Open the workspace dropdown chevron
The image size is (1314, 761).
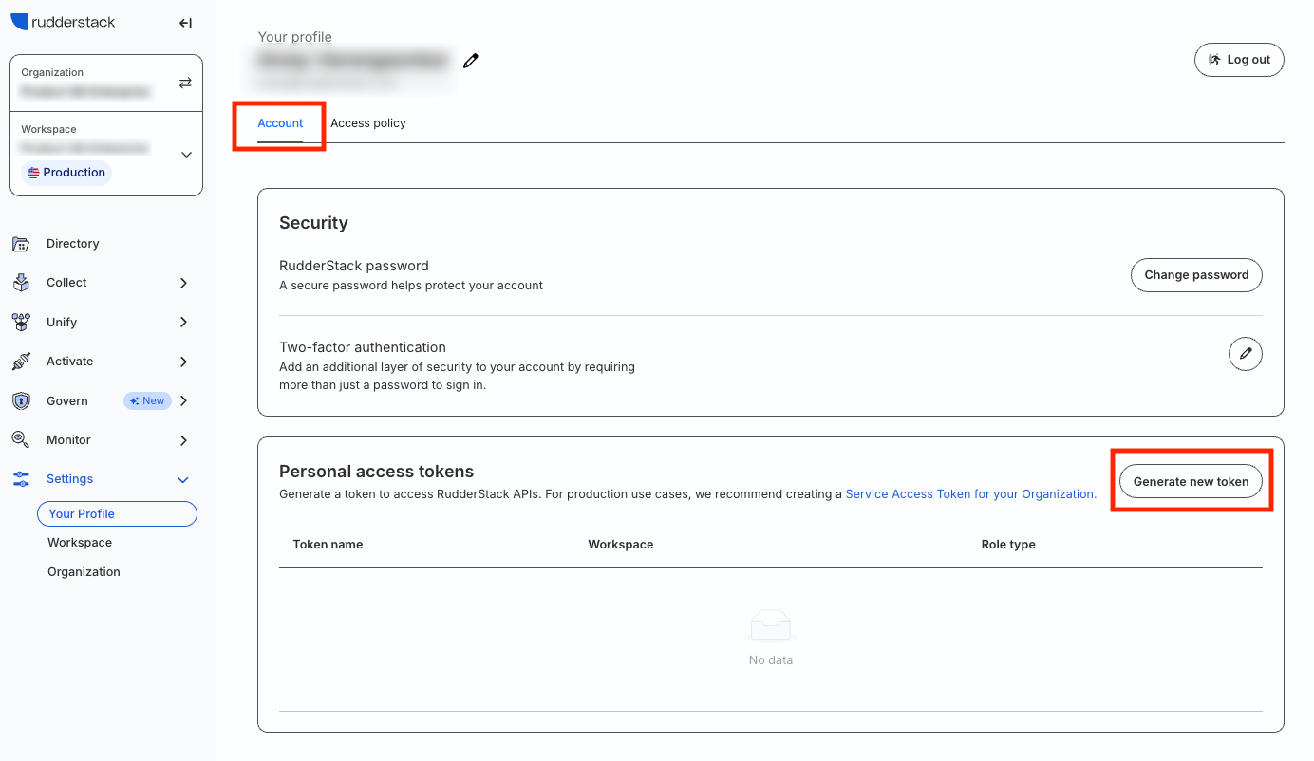coord(186,154)
